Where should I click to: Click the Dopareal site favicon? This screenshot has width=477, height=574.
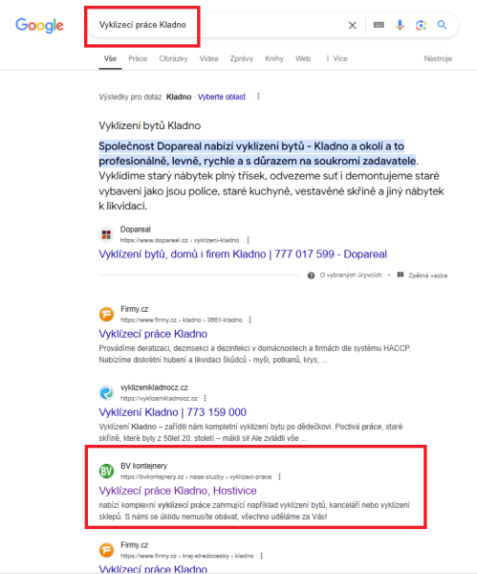coord(106,234)
